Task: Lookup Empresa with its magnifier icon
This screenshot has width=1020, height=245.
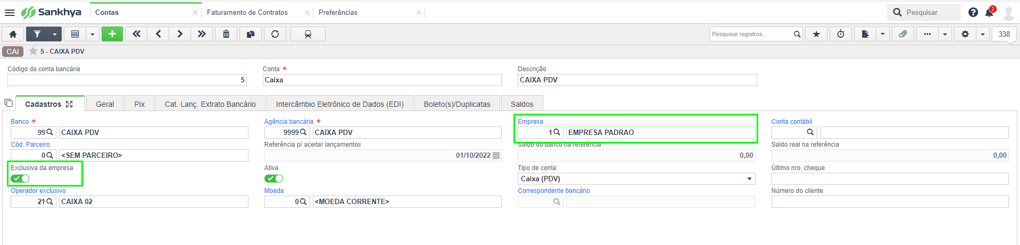Action: 557,132
